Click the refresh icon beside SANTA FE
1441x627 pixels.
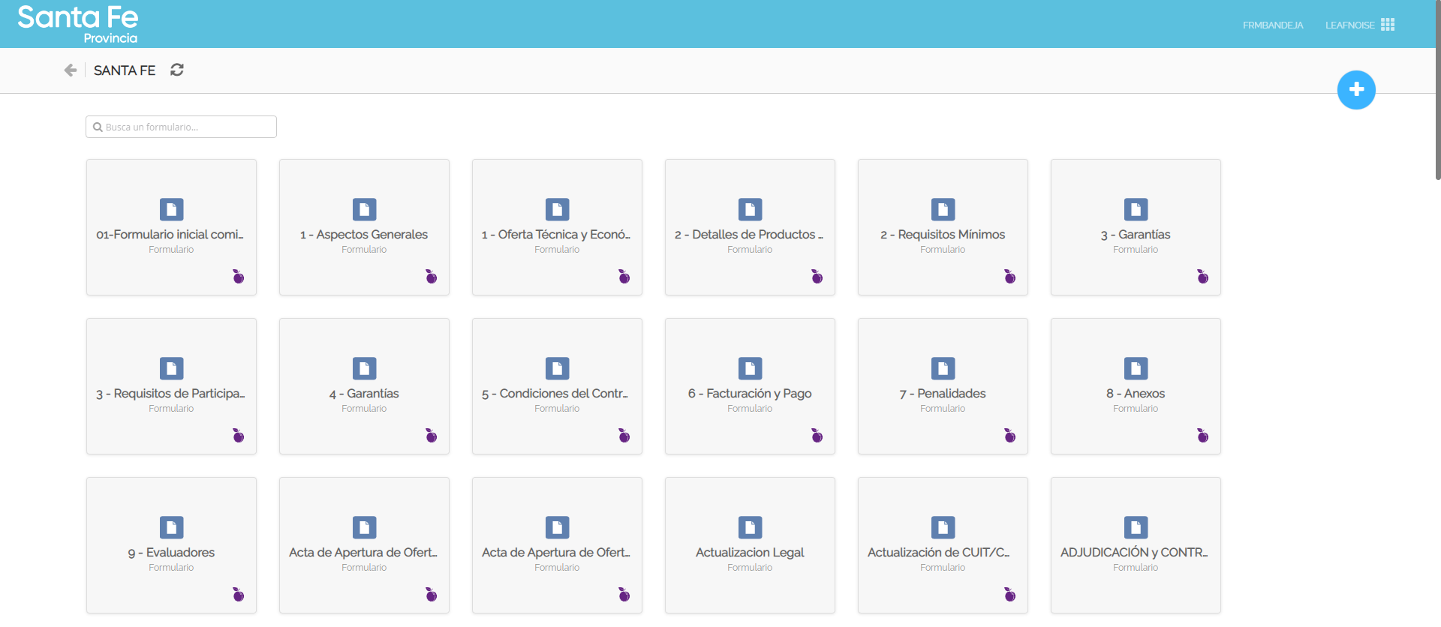click(177, 70)
